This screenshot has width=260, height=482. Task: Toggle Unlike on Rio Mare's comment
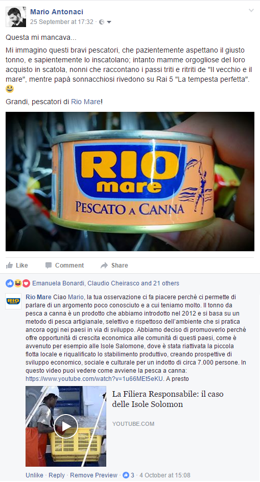click(34, 475)
